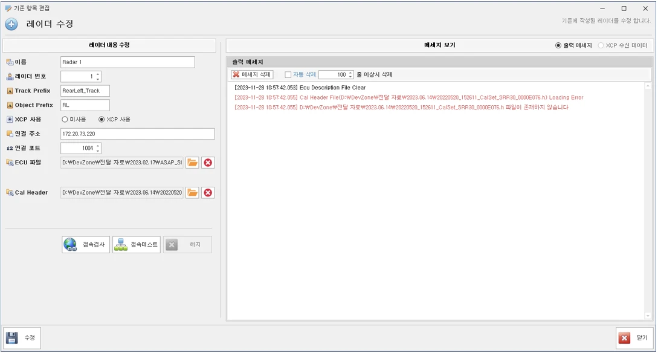This screenshot has width=658, height=353.
Task: Click message log scrollbar down arrow
Action: click(x=648, y=316)
